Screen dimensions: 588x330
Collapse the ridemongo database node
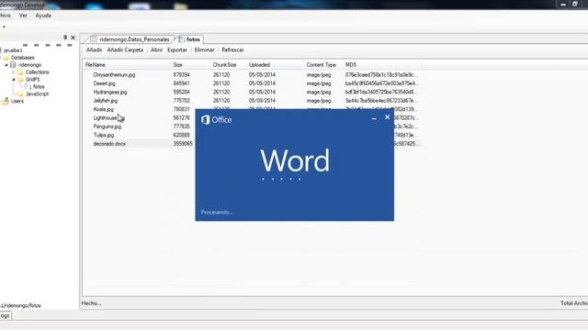point(6,65)
